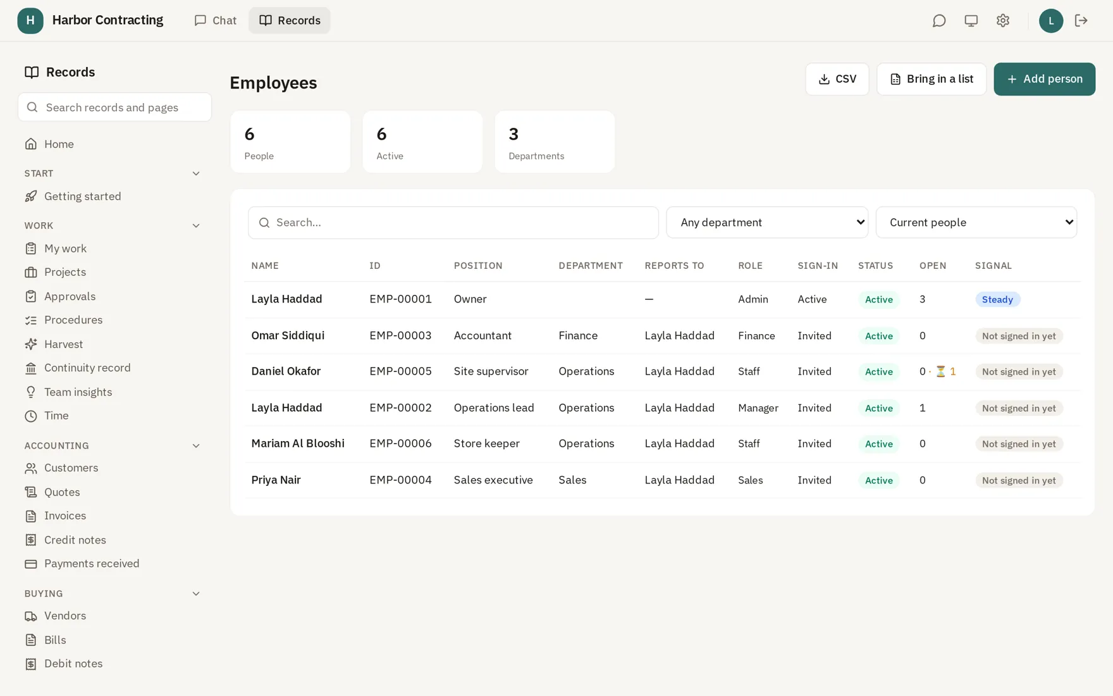Open Omar Siddiqui's employee record
Image resolution: width=1113 pixels, height=696 pixels.
[288, 335]
